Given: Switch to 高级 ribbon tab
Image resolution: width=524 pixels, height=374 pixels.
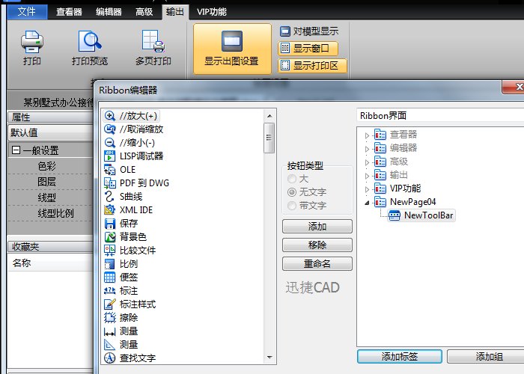Looking at the screenshot, I should click(x=144, y=12).
